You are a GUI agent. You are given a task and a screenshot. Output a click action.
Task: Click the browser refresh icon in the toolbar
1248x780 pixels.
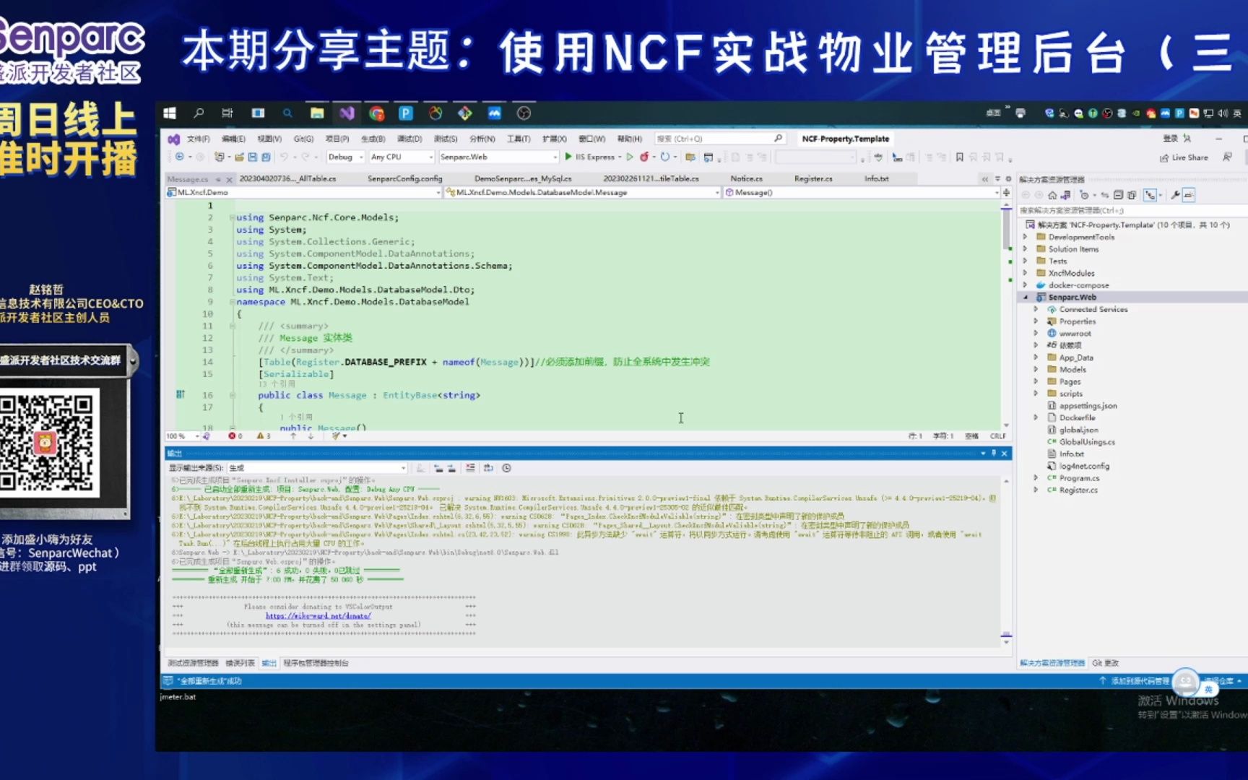point(664,157)
